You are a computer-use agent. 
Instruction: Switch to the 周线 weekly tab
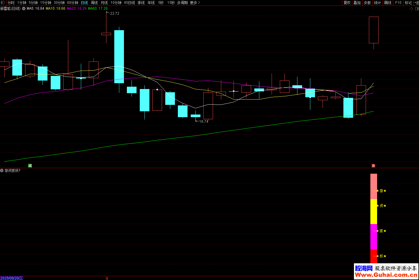(x=94, y=3)
